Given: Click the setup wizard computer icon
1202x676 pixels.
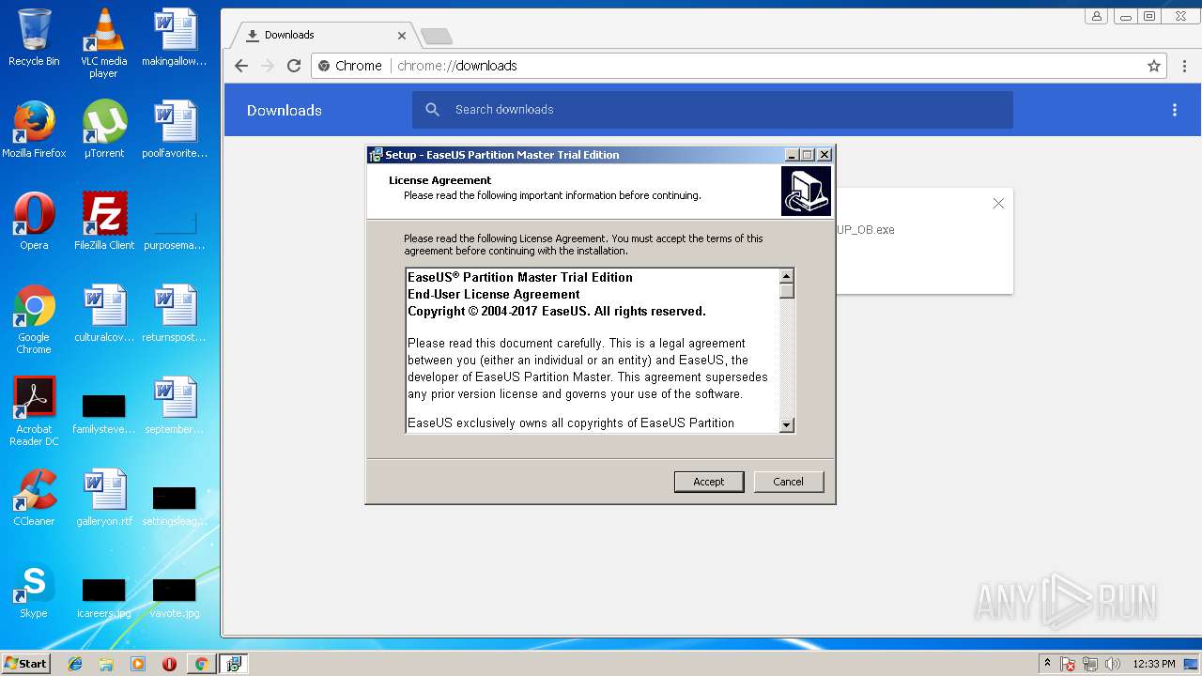Looking at the screenshot, I should tap(806, 192).
